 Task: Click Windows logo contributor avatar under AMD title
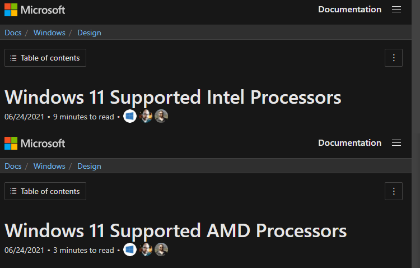130,249
